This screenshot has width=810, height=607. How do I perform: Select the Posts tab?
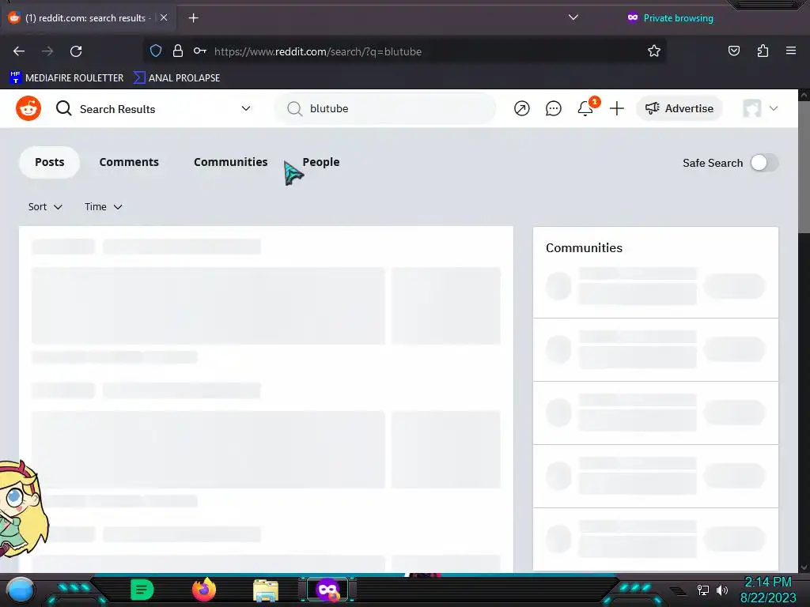(x=50, y=162)
